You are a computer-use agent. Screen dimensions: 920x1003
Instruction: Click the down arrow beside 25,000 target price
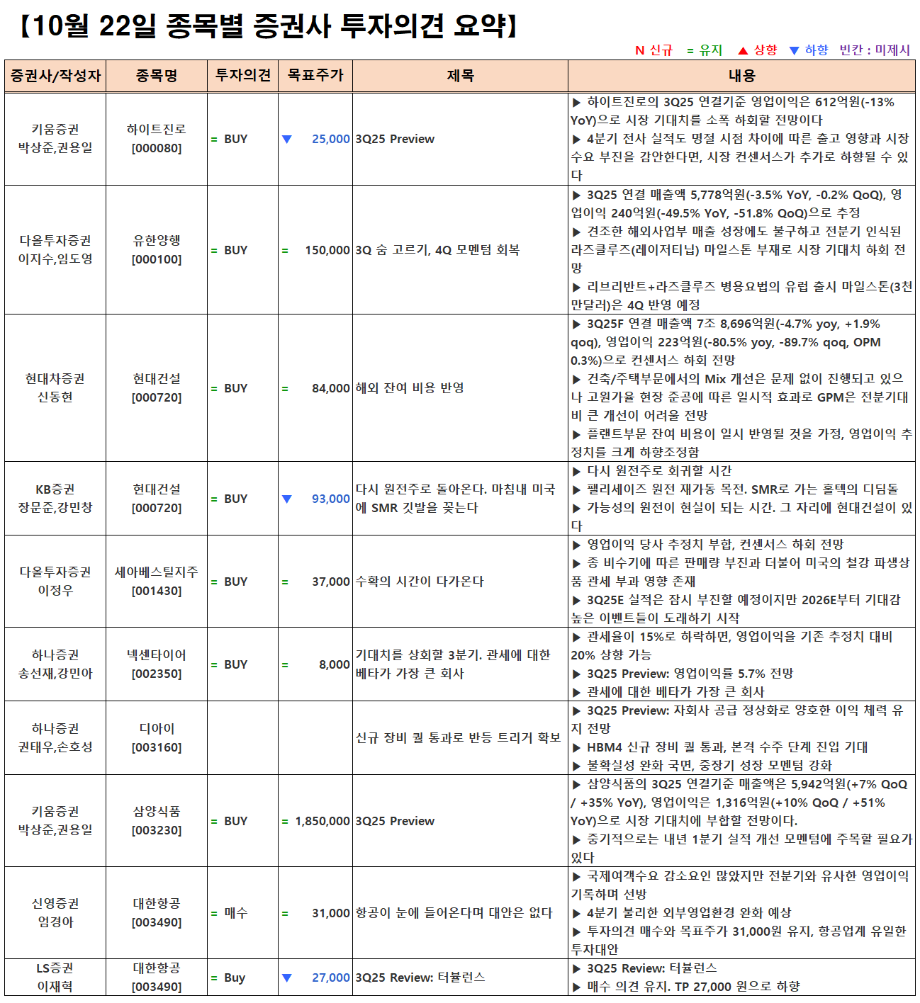click(286, 139)
